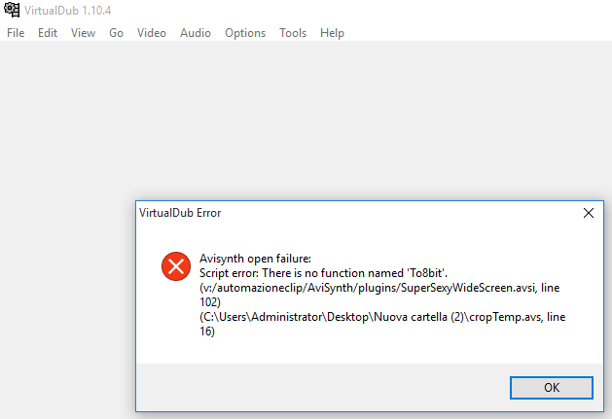Click the VirtualDub Error dialog title bar
Viewport: 612px width, 419px height.
[341, 212]
